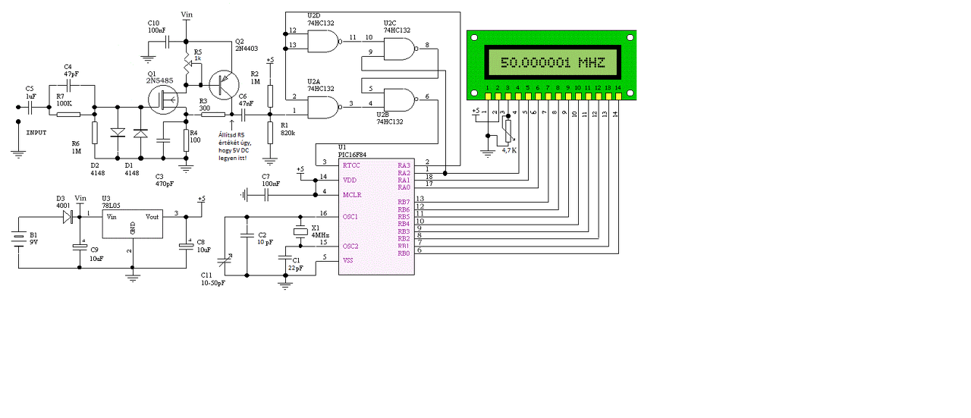Select the X1 4MHz crystal symbol

(x=301, y=232)
